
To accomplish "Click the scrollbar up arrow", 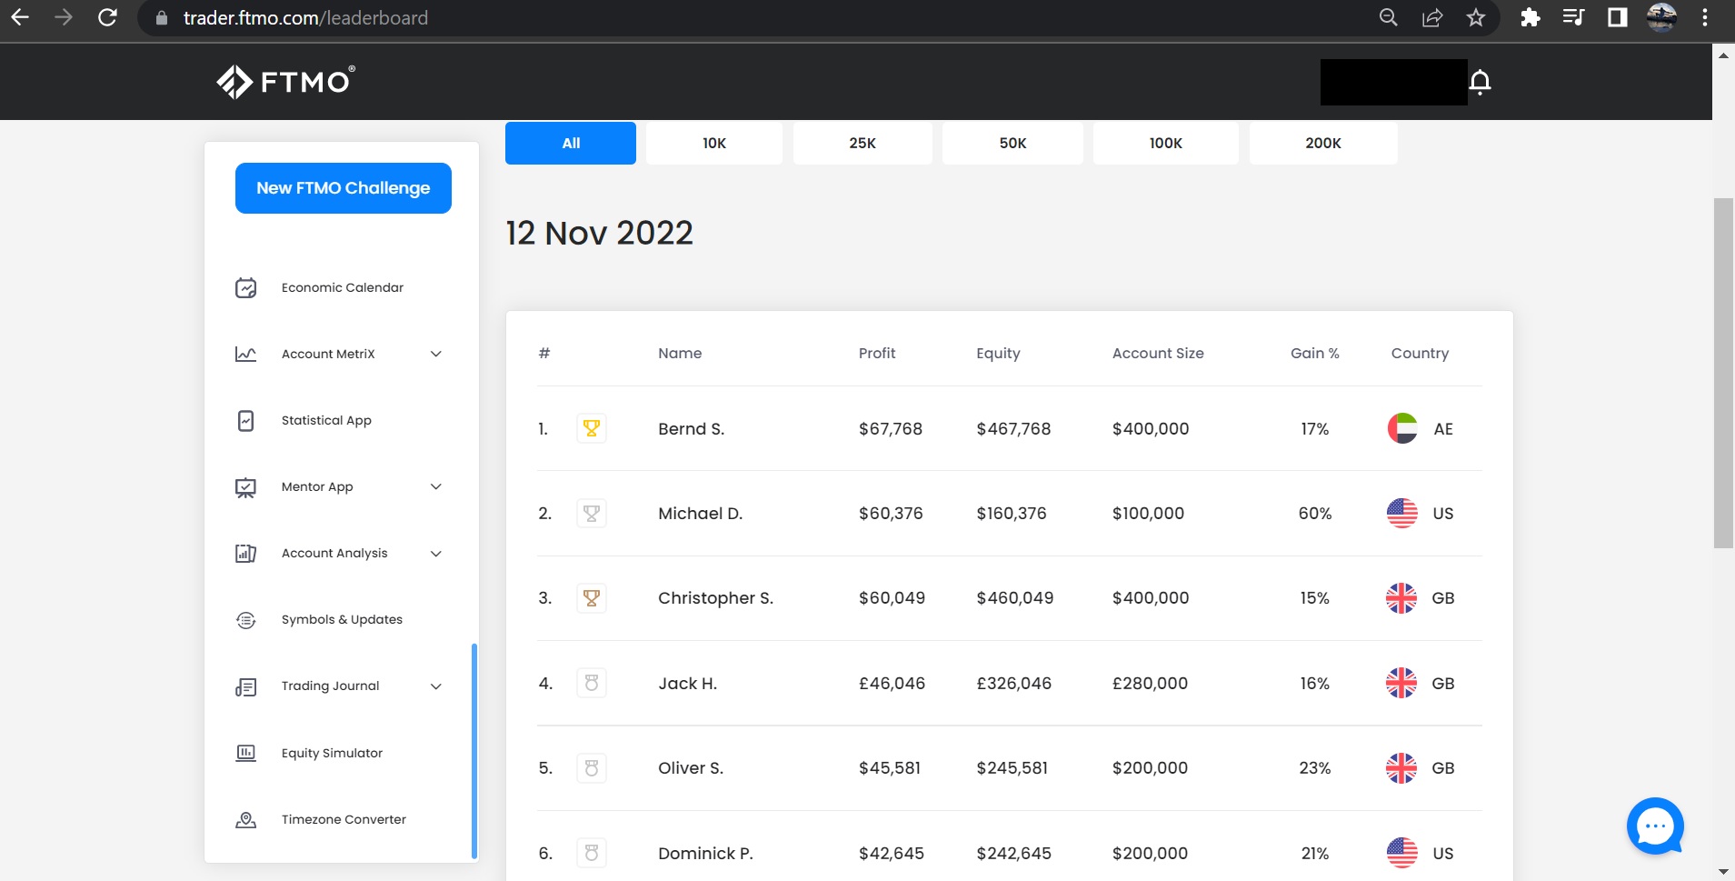I will click(x=1723, y=55).
